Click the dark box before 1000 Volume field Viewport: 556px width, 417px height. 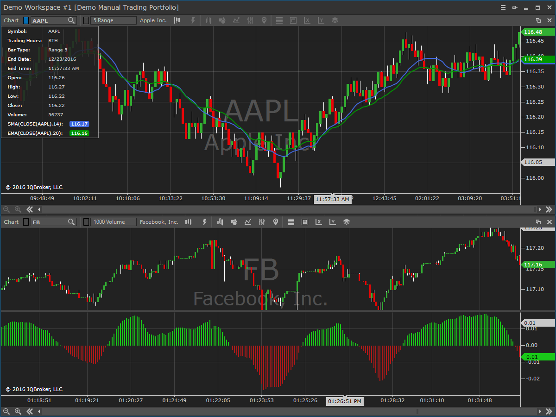(x=86, y=222)
